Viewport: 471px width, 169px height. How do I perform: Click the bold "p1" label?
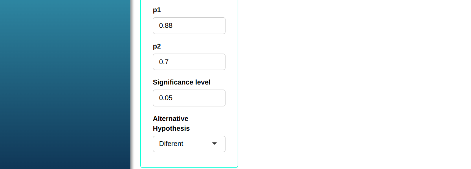point(157,10)
